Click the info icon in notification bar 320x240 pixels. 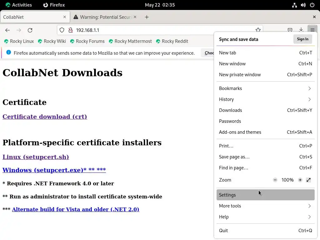point(8,52)
